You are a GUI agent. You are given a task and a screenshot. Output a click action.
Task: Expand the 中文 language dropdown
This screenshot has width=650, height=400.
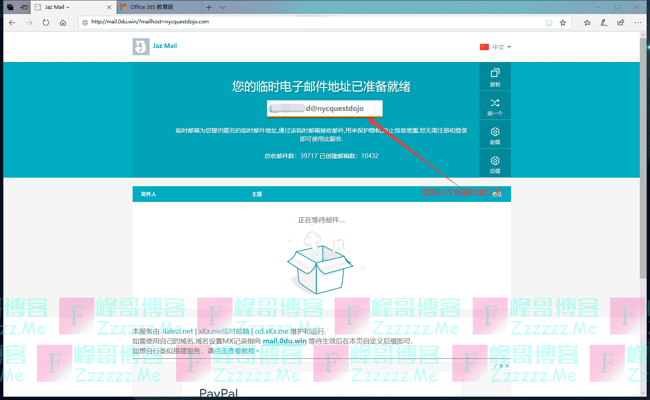[x=496, y=47]
